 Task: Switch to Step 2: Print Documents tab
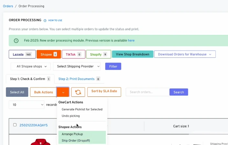point(79,79)
